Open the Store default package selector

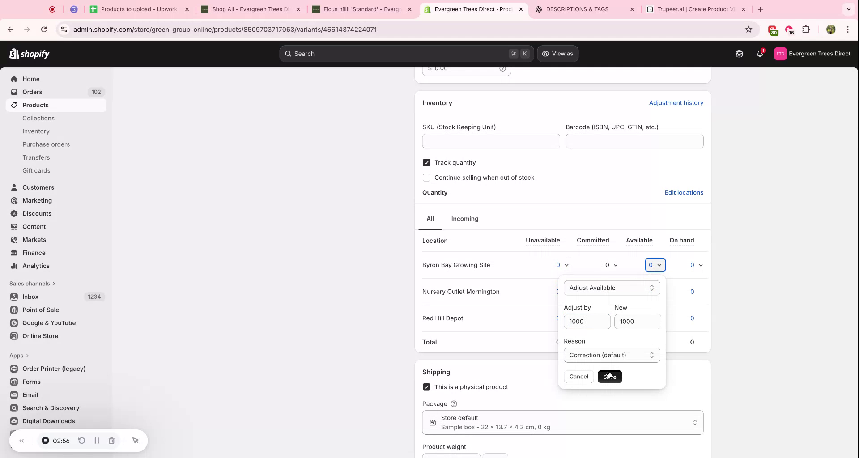562,422
